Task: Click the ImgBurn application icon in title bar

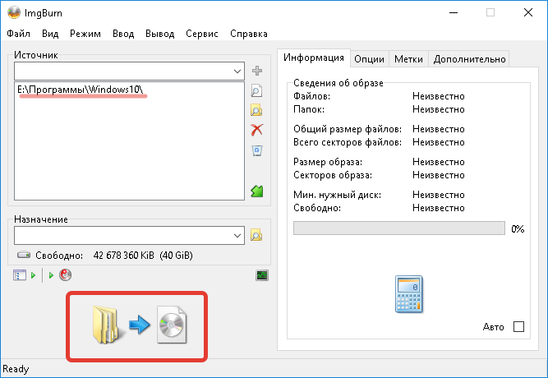Action: coord(14,12)
